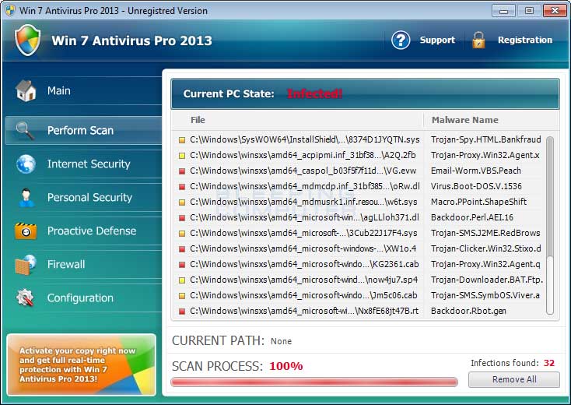Click the scan progress bar
Screen dimensions: 571x405
(314, 382)
